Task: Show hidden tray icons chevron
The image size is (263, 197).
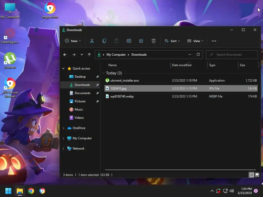Action: click(212, 191)
